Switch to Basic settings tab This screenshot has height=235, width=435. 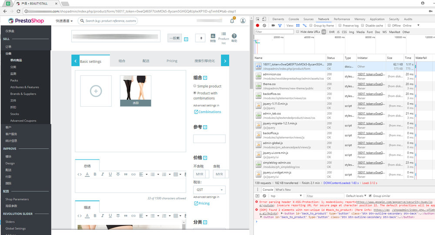pyautogui.click(x=91, y=62)
